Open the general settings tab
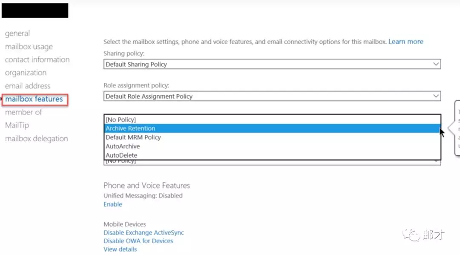This screenshot has width=460, height=255. 17,33
